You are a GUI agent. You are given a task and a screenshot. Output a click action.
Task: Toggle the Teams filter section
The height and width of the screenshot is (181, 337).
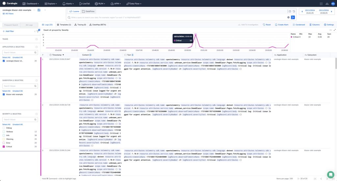pos(37,39)
